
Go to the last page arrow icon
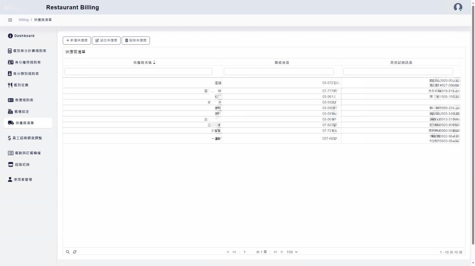[282, 252]
